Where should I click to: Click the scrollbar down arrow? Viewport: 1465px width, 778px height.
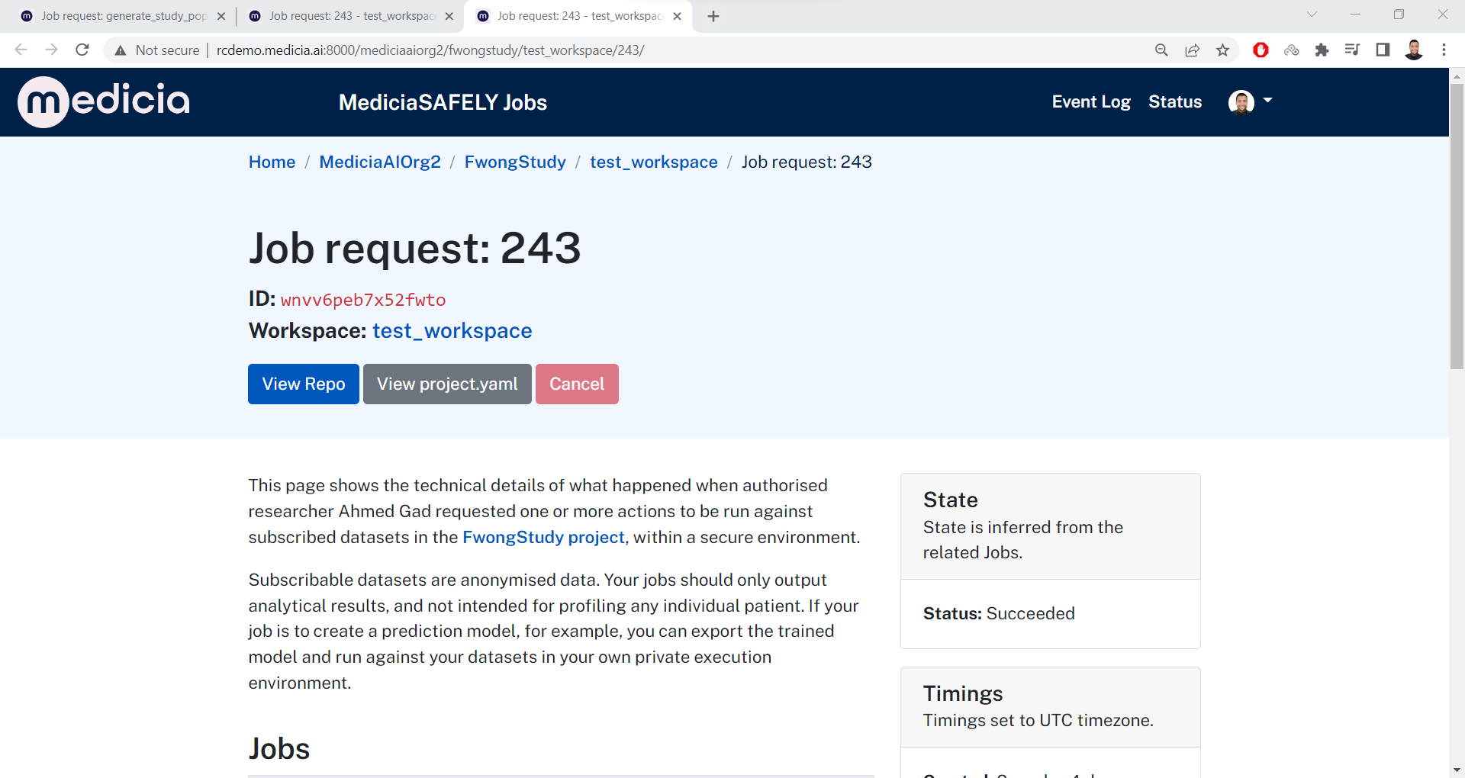[1457, 770]
